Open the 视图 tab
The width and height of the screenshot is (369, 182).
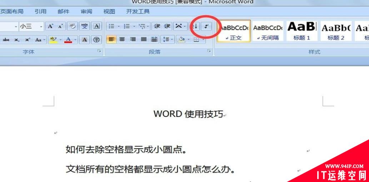(109, 11)
